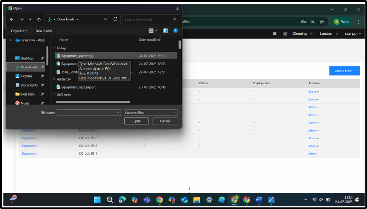Click the settings gear icon in the app header
Screen dimensions: 367x209
275,33
